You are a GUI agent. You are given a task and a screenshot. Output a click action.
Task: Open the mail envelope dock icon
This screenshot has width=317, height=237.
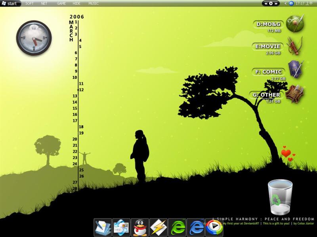121,228
